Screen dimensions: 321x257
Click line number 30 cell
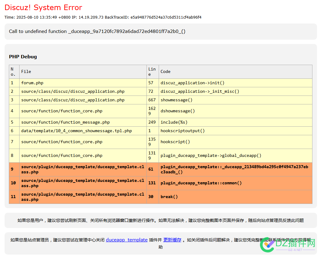[153, 197]
